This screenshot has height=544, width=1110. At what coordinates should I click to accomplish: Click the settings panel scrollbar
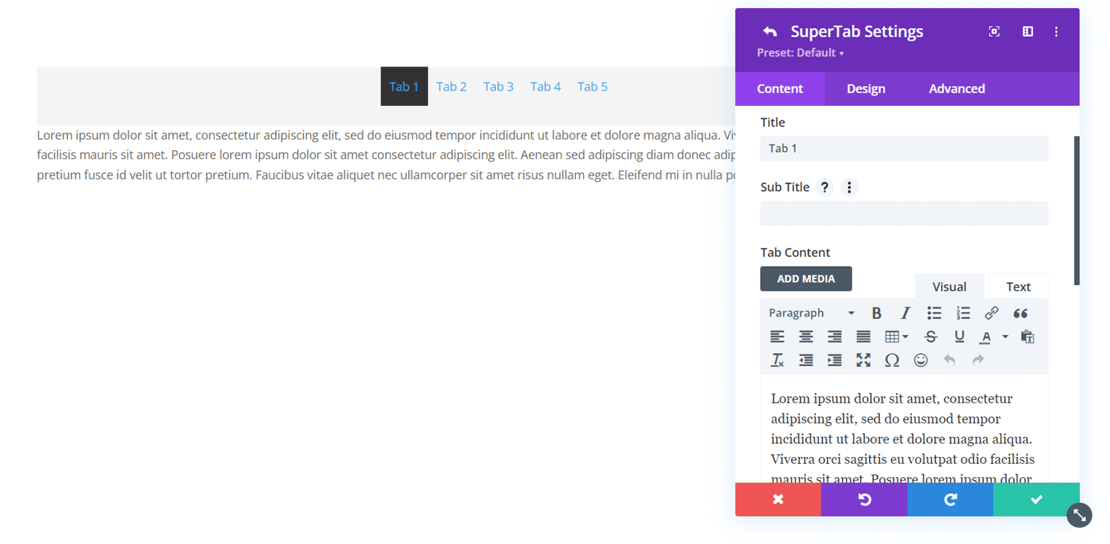click(1077, 211)
